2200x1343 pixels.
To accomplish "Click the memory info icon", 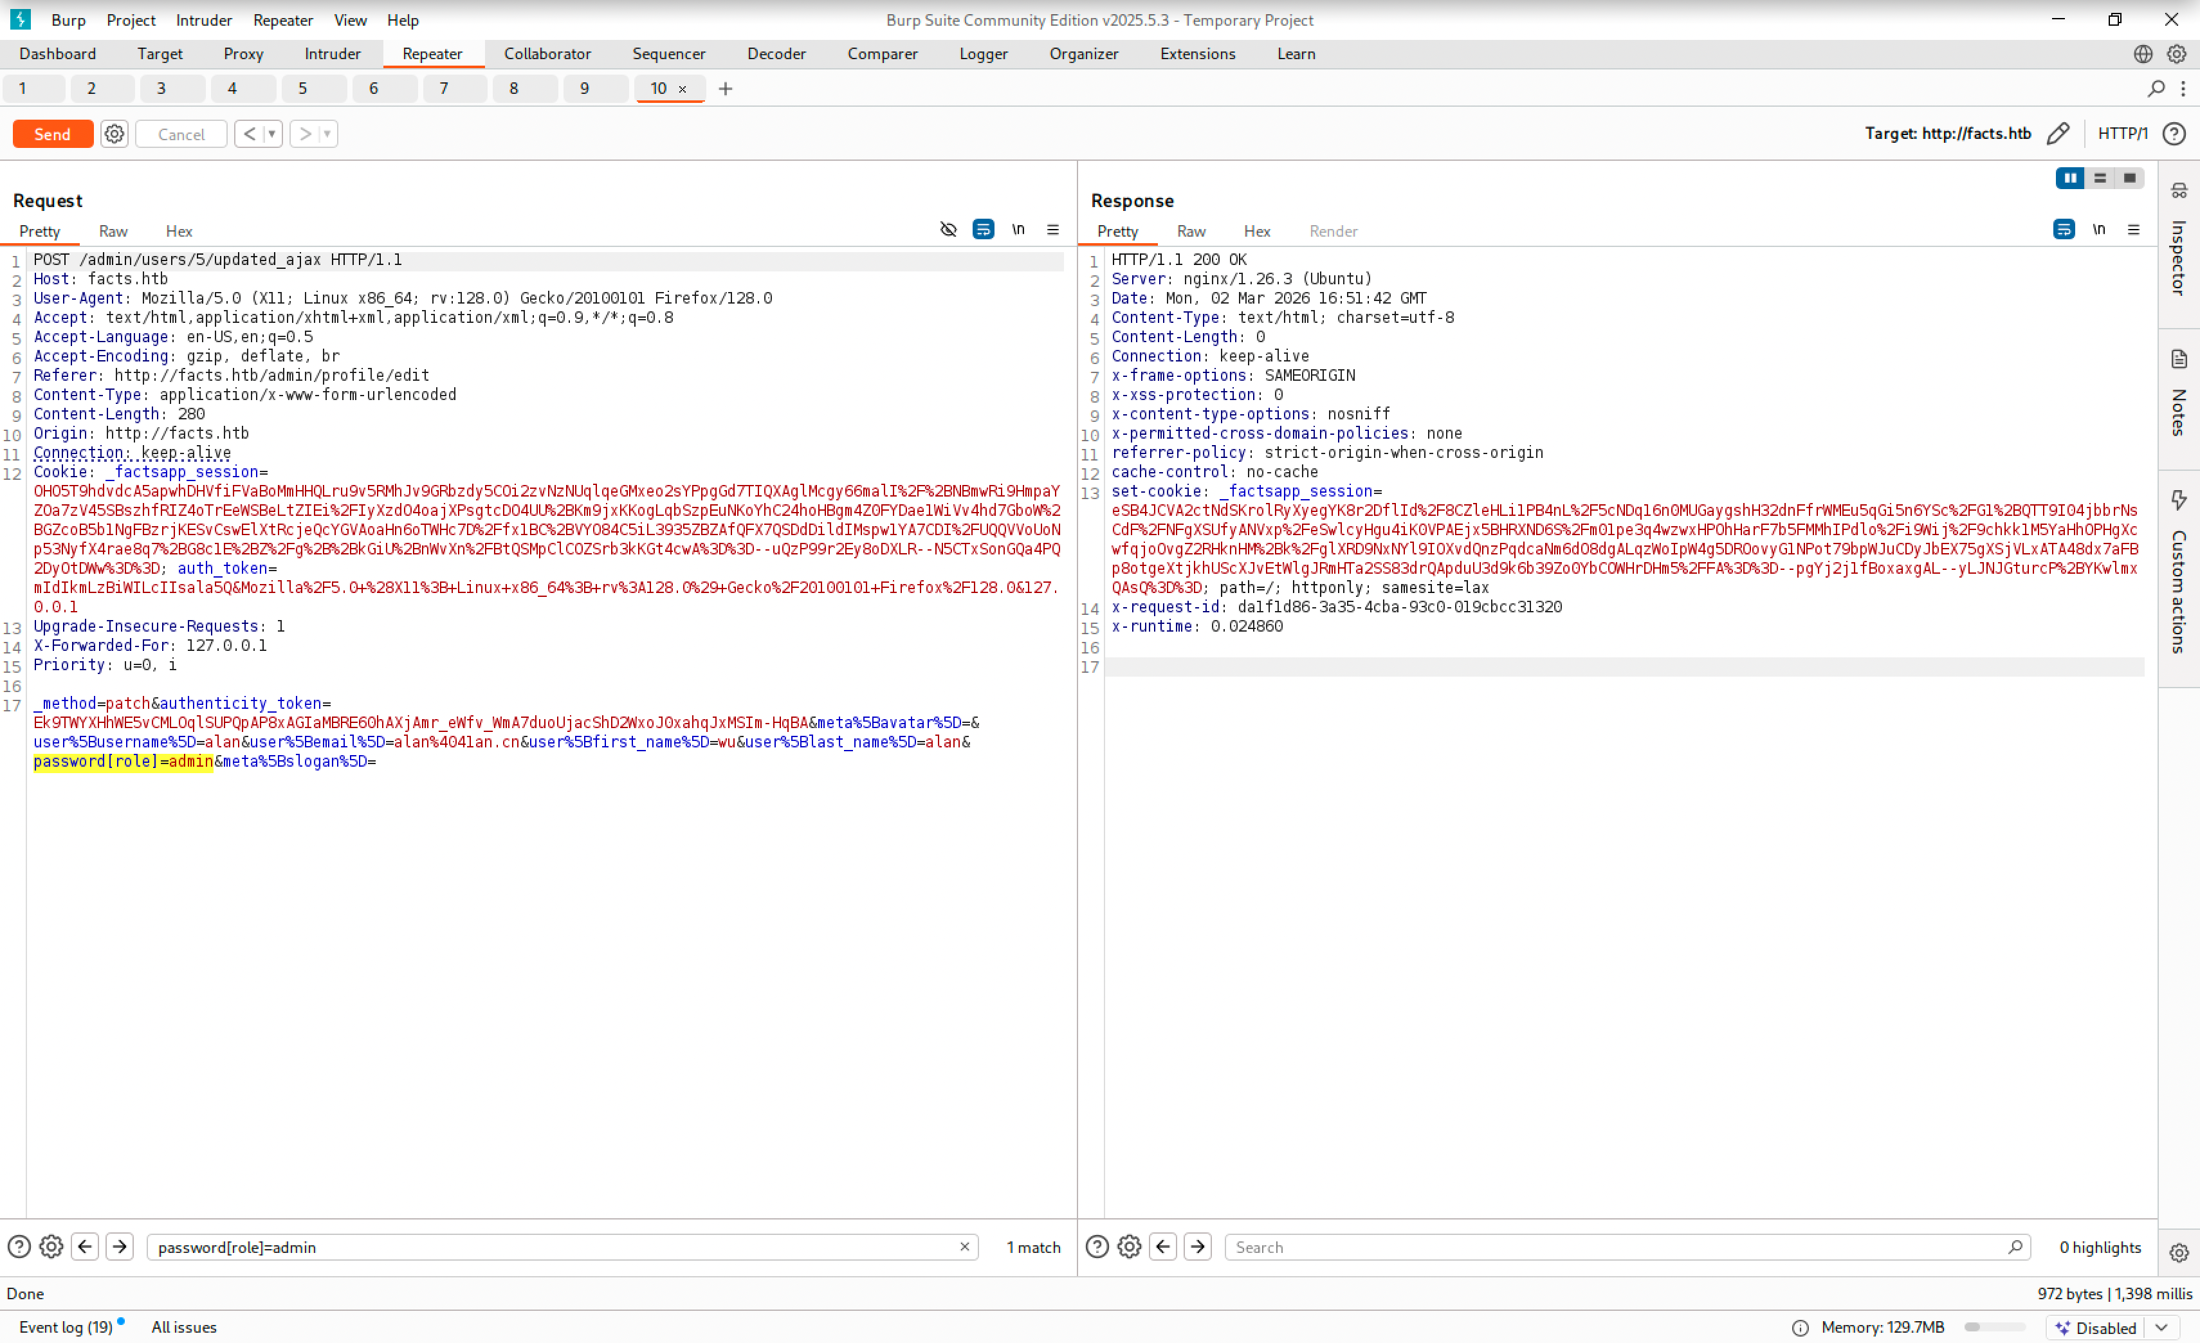I will click(x=1801, y=1328).
